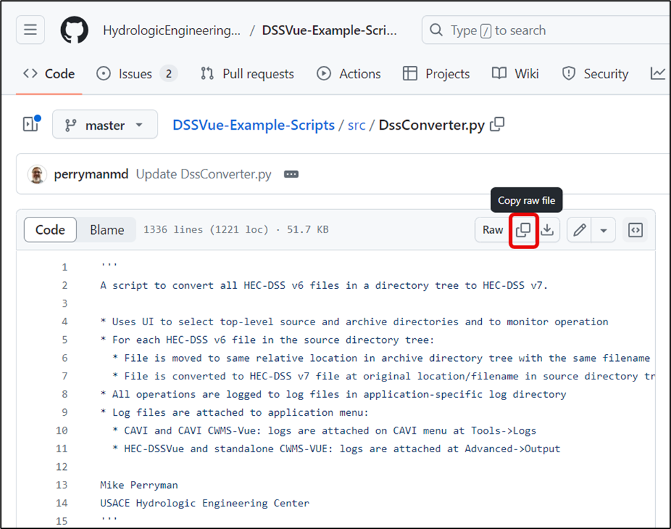Open more edit options dropdown arrow
This screenshot has height=529, width=671.
tap(603, 230)
